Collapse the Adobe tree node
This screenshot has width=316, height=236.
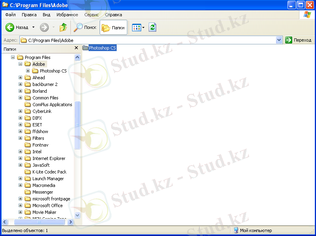pos(20,64)
